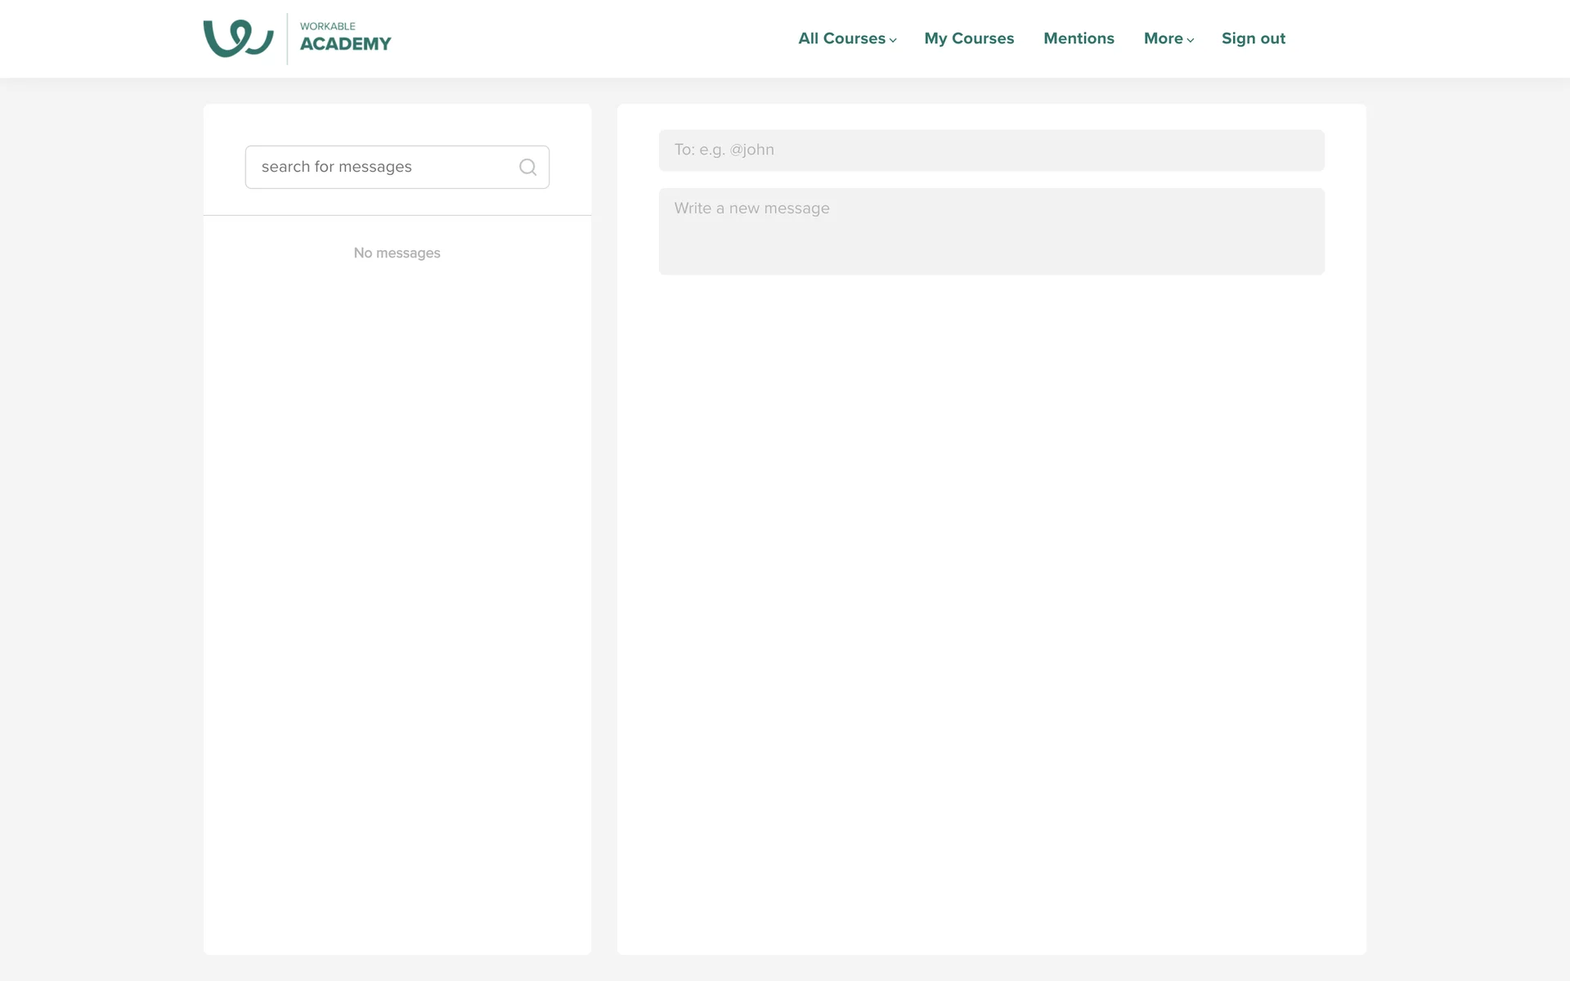Click the small WORKABLE text above ACADEMY

coord(327,26)
